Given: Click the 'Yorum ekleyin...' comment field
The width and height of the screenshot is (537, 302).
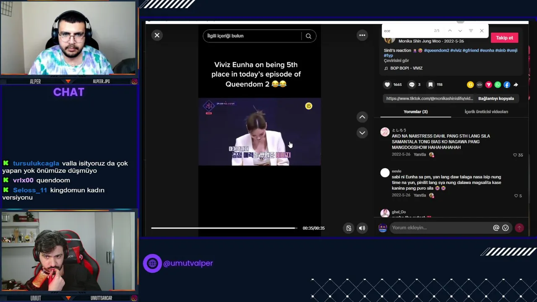Looking at the screenshot, I should [441, 228].
